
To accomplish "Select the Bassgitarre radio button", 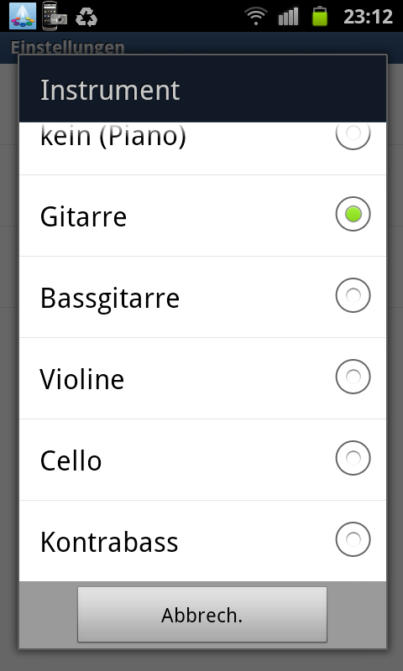I will (353, 295).
